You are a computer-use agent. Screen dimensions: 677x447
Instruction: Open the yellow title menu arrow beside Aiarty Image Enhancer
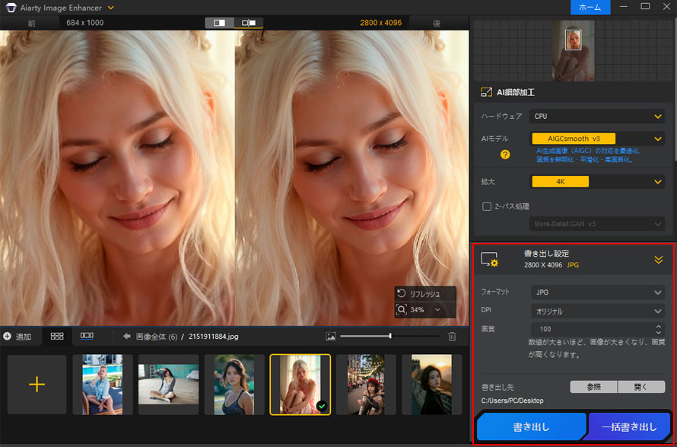(x=111, y=8)
